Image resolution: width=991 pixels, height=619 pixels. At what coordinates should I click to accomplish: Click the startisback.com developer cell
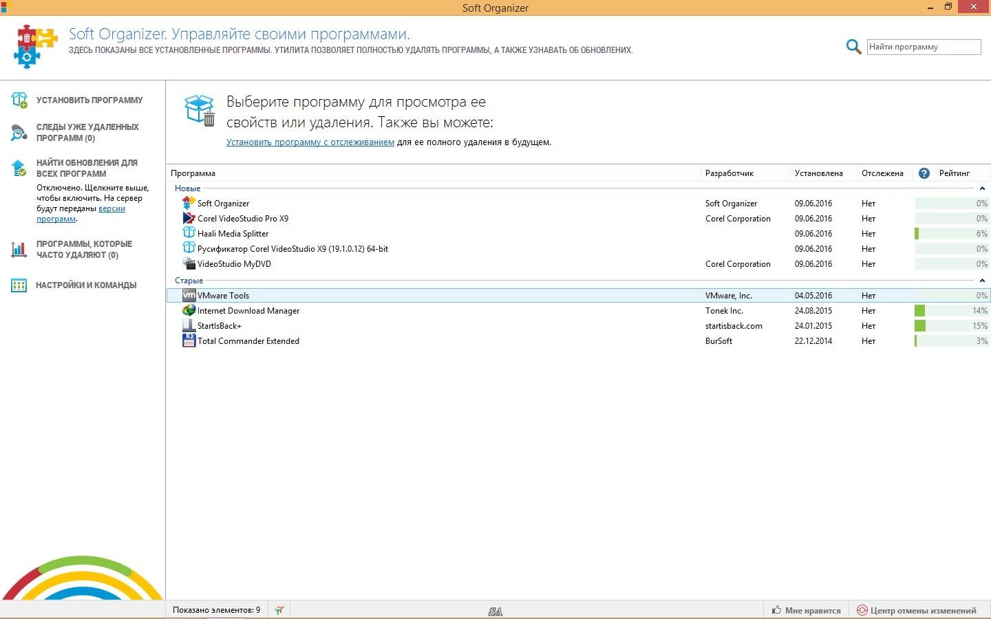[734, 326]
